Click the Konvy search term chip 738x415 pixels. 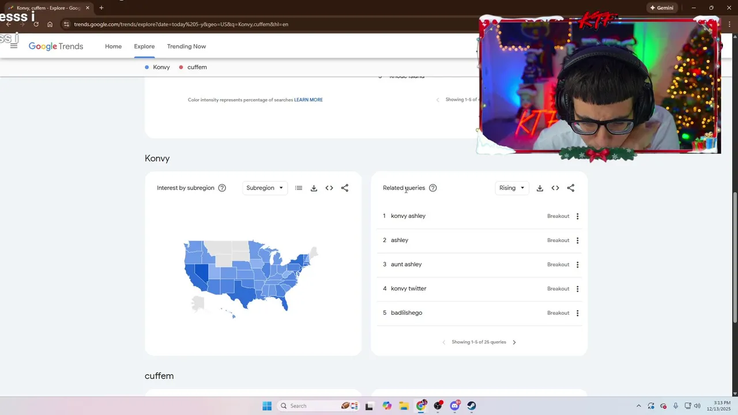[157, 67]
